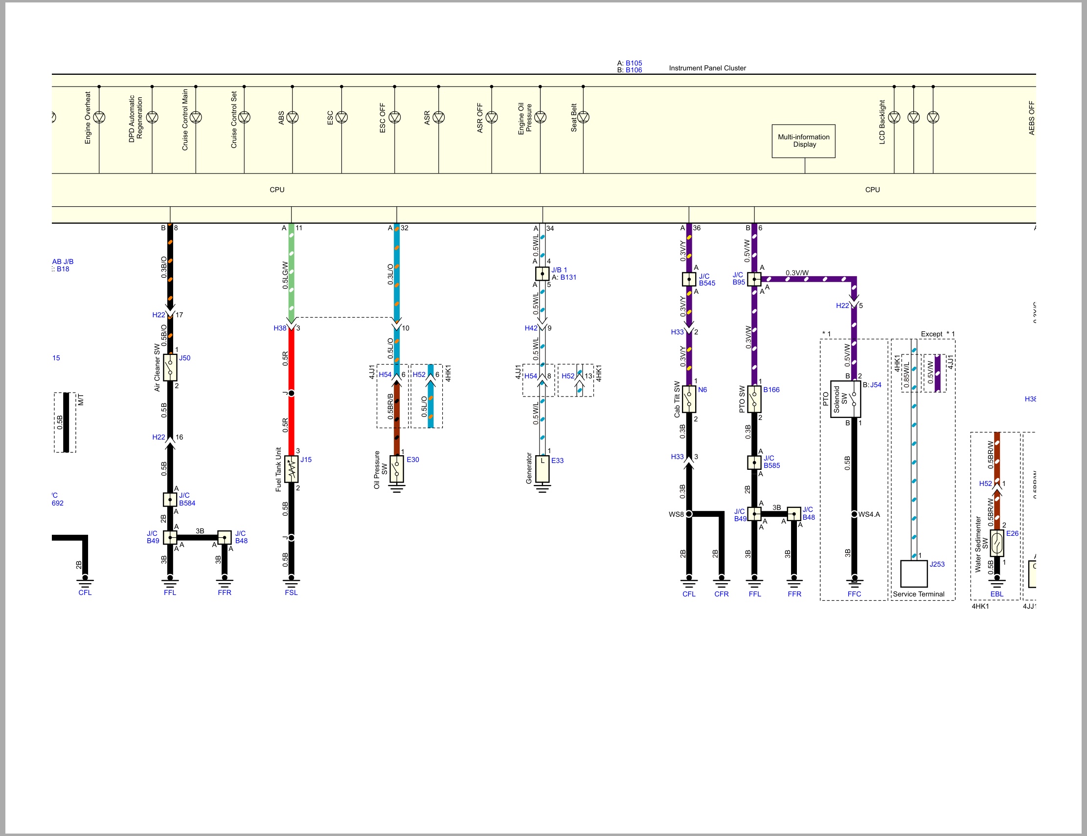Open the J253 connector link

click(937, 565)
